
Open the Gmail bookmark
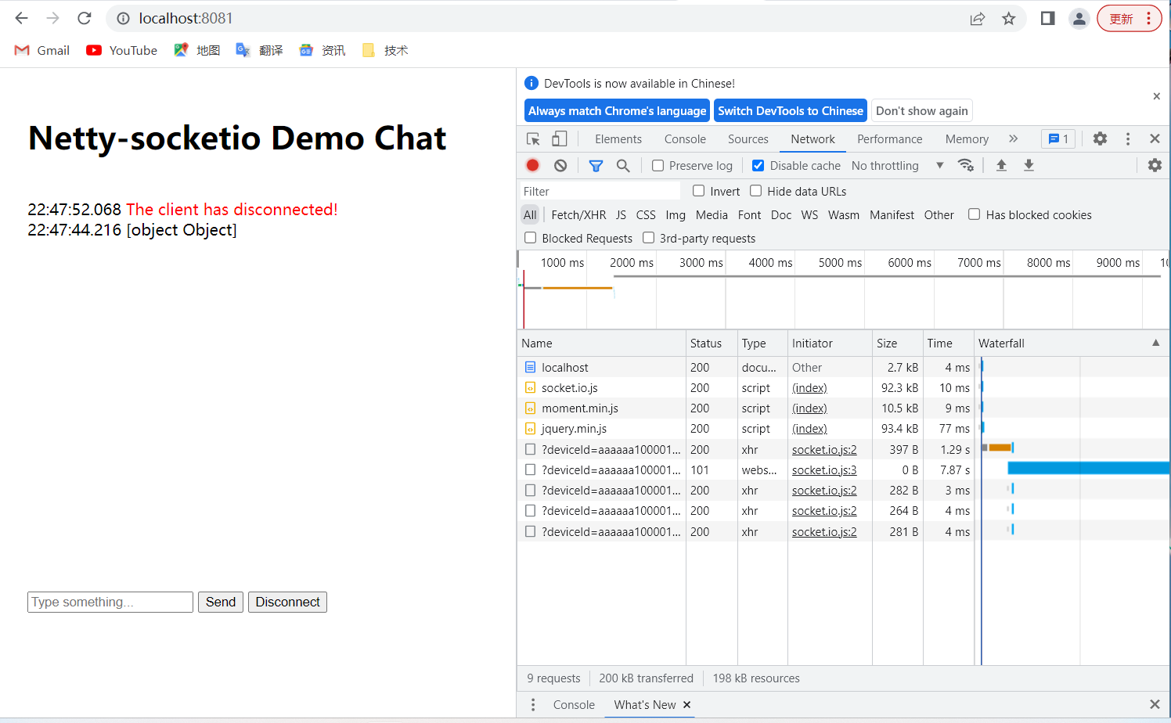pyautogui.click(x=42, y=50)
